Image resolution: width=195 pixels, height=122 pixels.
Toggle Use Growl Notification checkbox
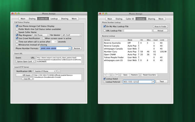pos(17,38)
